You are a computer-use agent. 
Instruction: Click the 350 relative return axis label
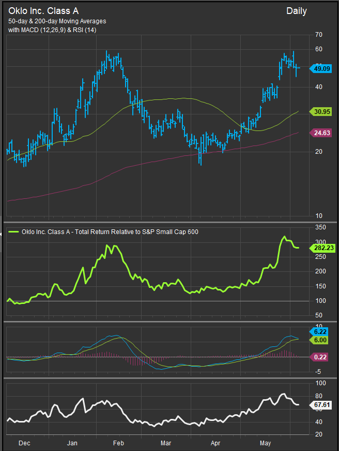[320, 227]
